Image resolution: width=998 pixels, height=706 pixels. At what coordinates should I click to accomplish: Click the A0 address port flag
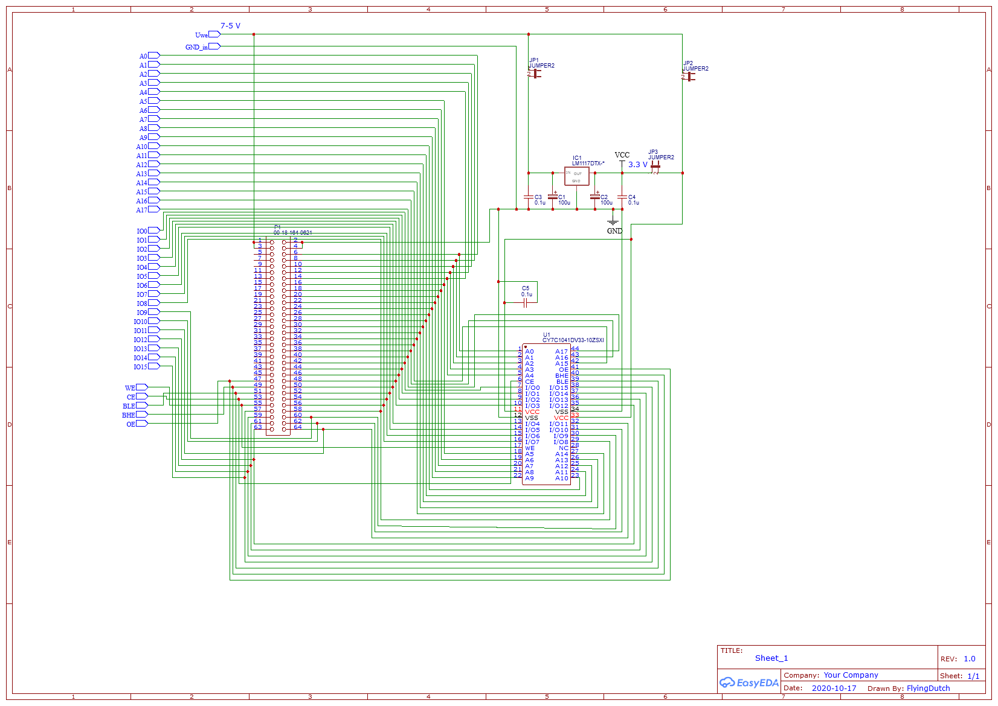(x=154, y=56)
